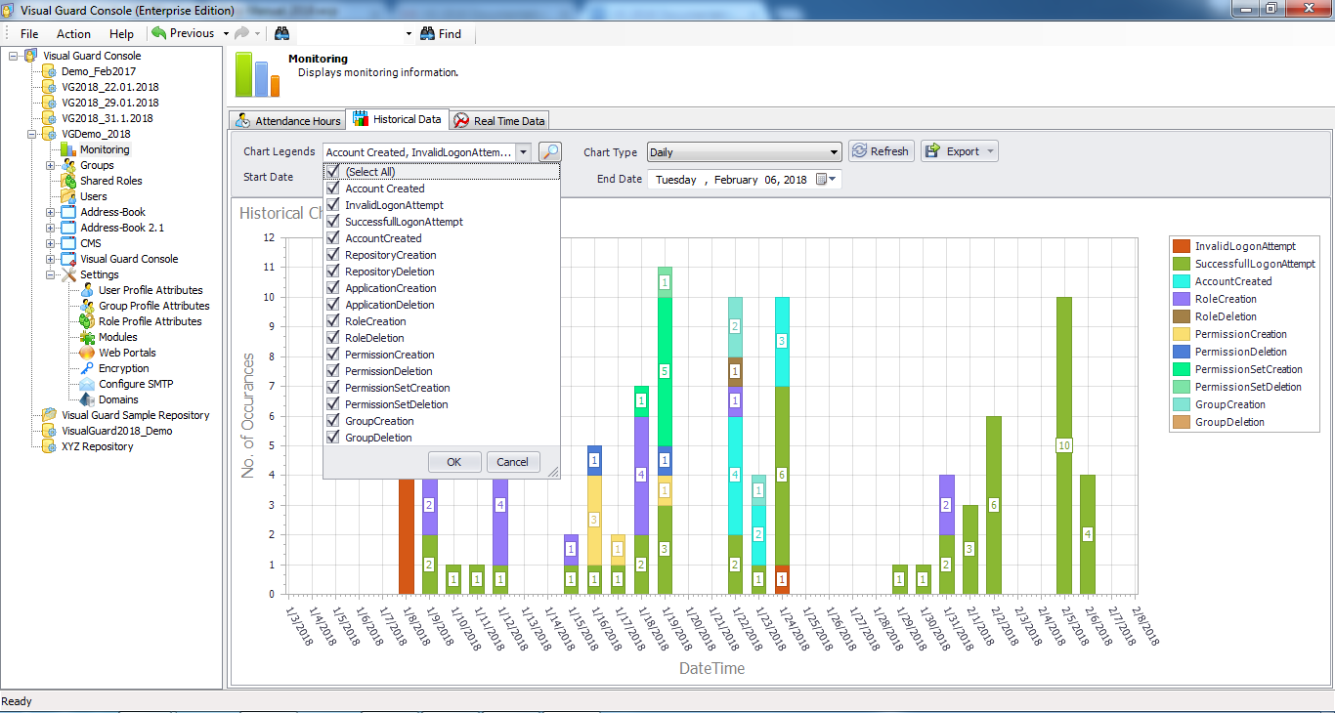The image size is (1335, 713).
Task: Open the Action menu
Action: (x=72, y=33)
